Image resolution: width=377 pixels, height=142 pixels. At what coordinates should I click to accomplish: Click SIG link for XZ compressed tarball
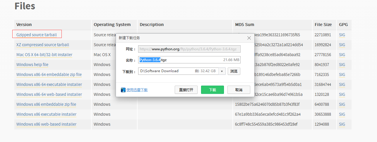pyautogui.click(x=342, y=45)
